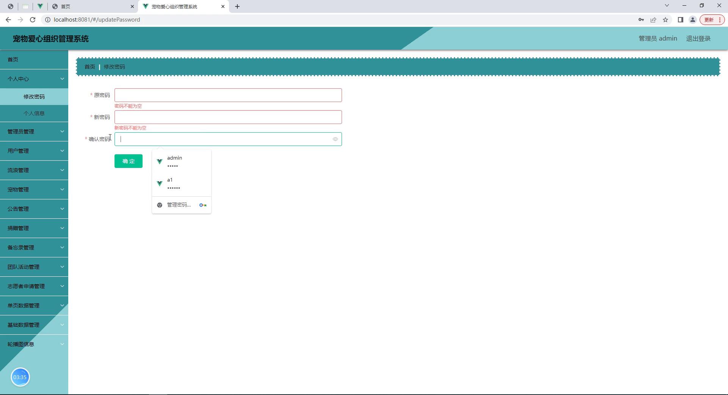Open 个人信息 sidebar item
Viewport: 728px width, 395px height.
[34, 113]
